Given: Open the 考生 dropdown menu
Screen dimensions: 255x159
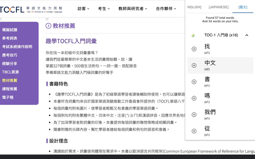Looking at the screenshot, I should pos(104,9).
